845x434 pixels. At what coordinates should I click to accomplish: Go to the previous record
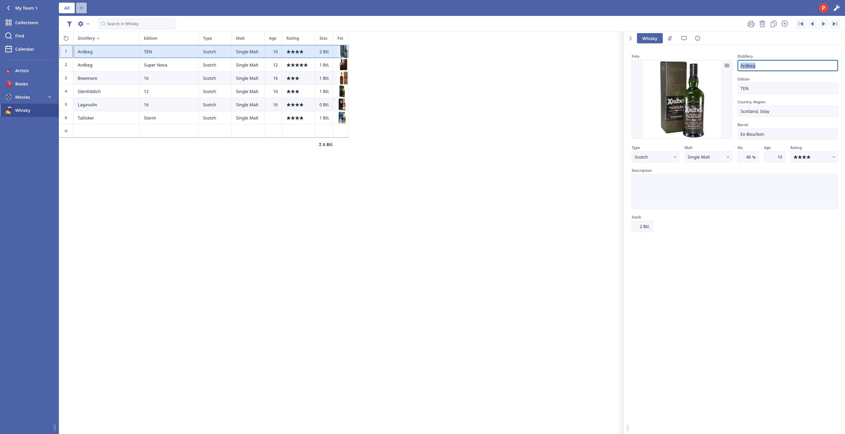pos(812,24)
